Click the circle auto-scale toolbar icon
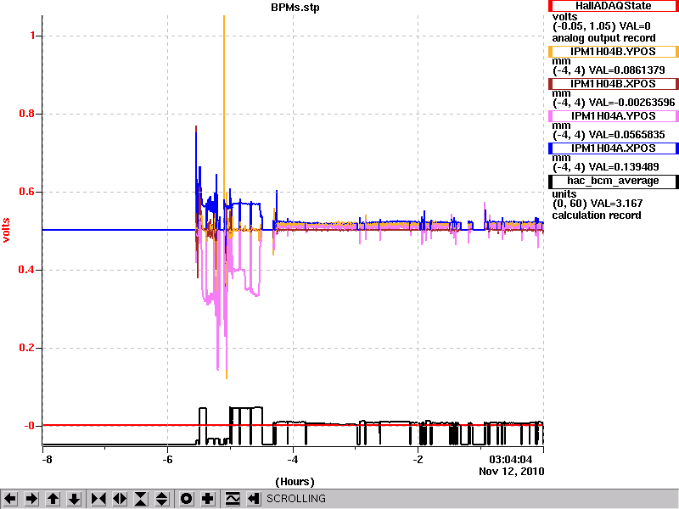This screenshot has height=509, width=679. tap(186, 499)
